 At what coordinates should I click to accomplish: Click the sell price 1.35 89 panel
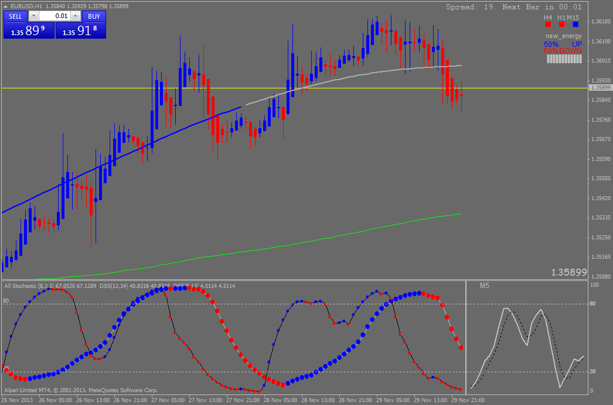click(x=29, y=30)
